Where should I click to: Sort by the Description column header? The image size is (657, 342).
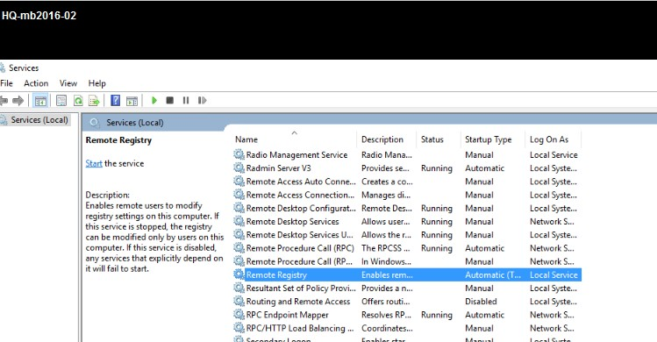pos(382,139)
